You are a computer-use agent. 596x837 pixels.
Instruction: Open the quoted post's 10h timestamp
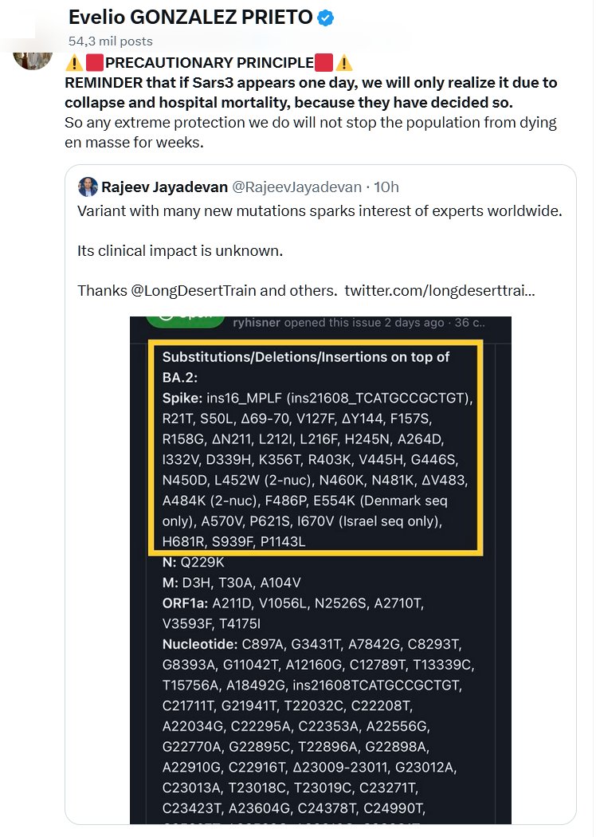tap(386, 187)
